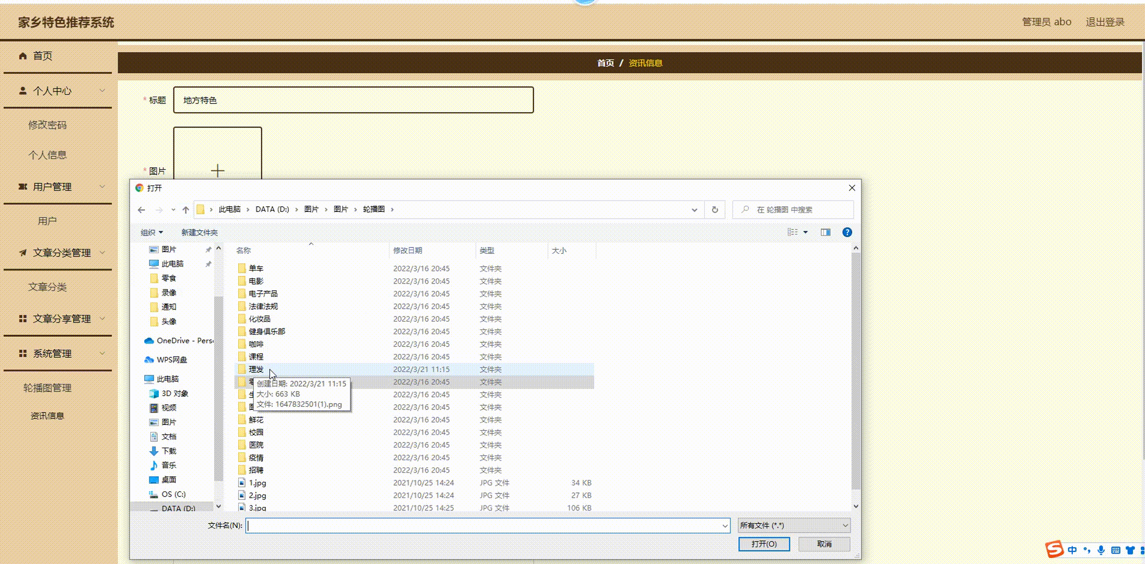Click 退出登录 link
Screen dimensions: 1145x564
(1105, 22)
